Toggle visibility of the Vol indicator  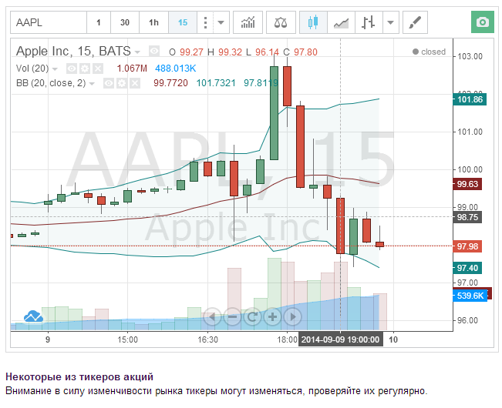tap(72, 69)
